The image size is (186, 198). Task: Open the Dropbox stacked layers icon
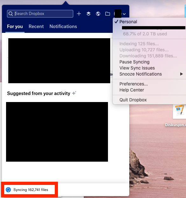click(x=89, y=14)
